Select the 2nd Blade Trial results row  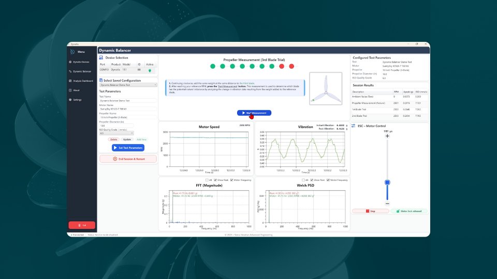389,116
